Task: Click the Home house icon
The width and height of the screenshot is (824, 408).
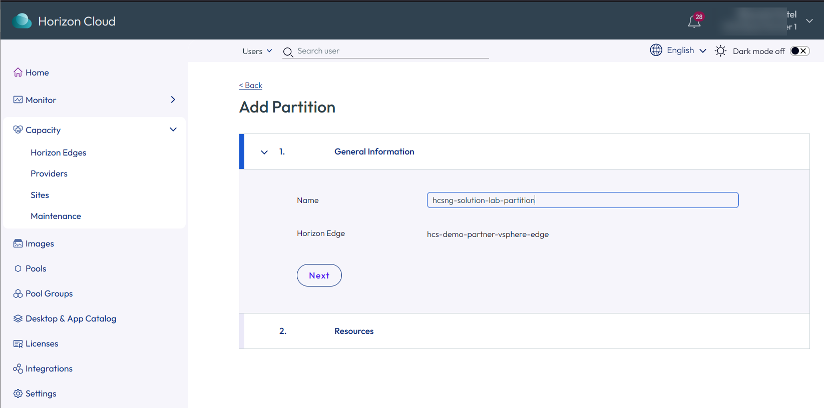Action: (18, 72)
